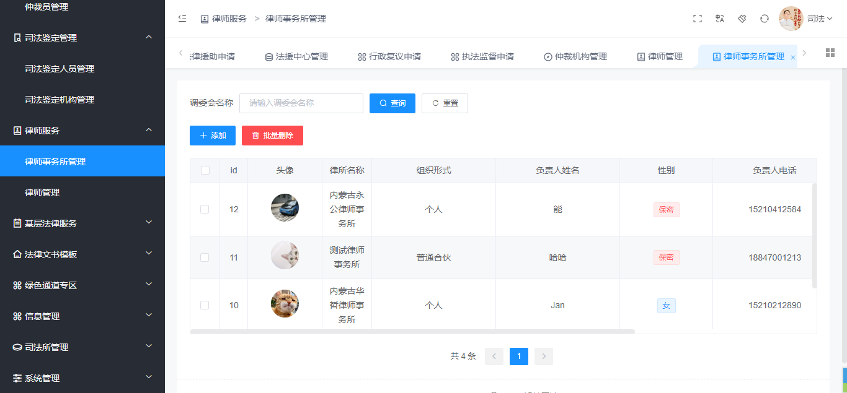Select the checkbox for row id 10

205,305
